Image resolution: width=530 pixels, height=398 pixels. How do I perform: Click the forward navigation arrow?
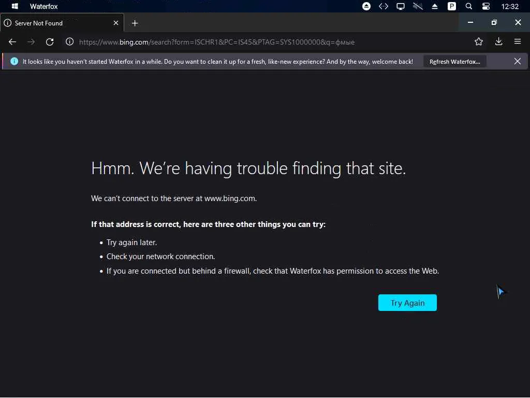point(31,42)
